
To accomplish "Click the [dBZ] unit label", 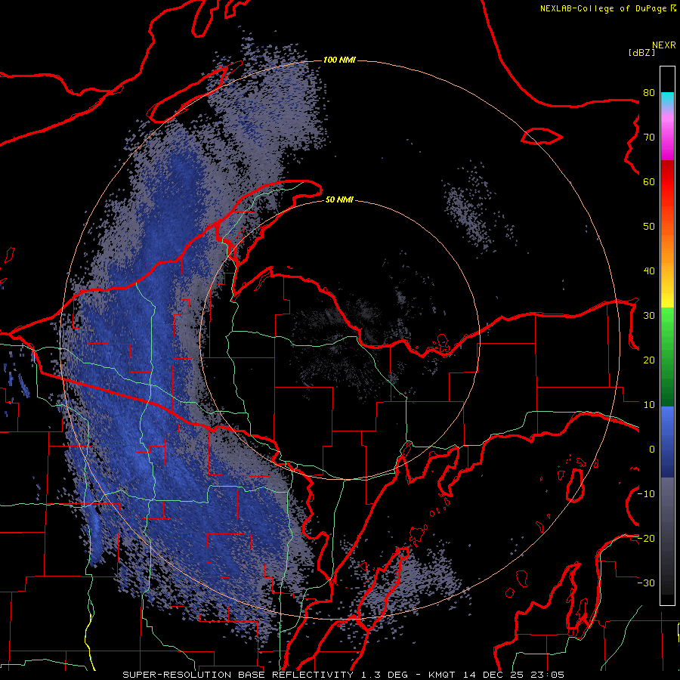I will pos(641,52).
